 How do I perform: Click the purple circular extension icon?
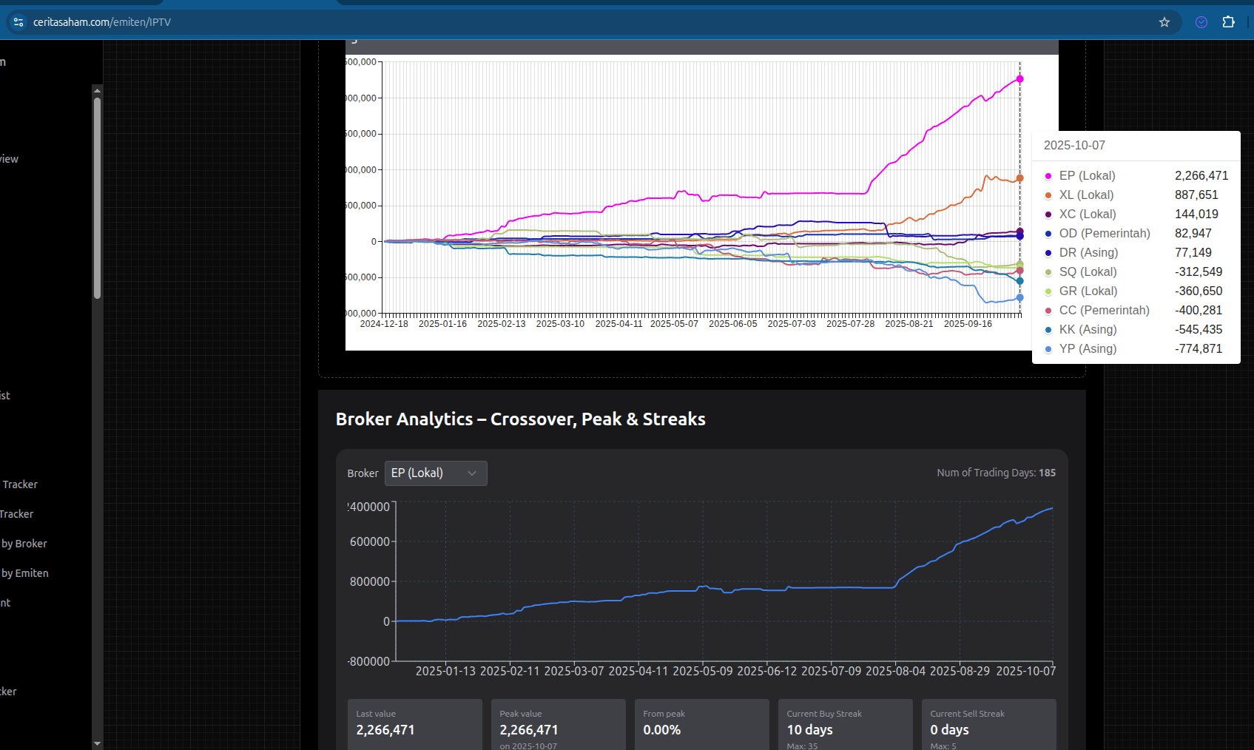click(1201, 22)
